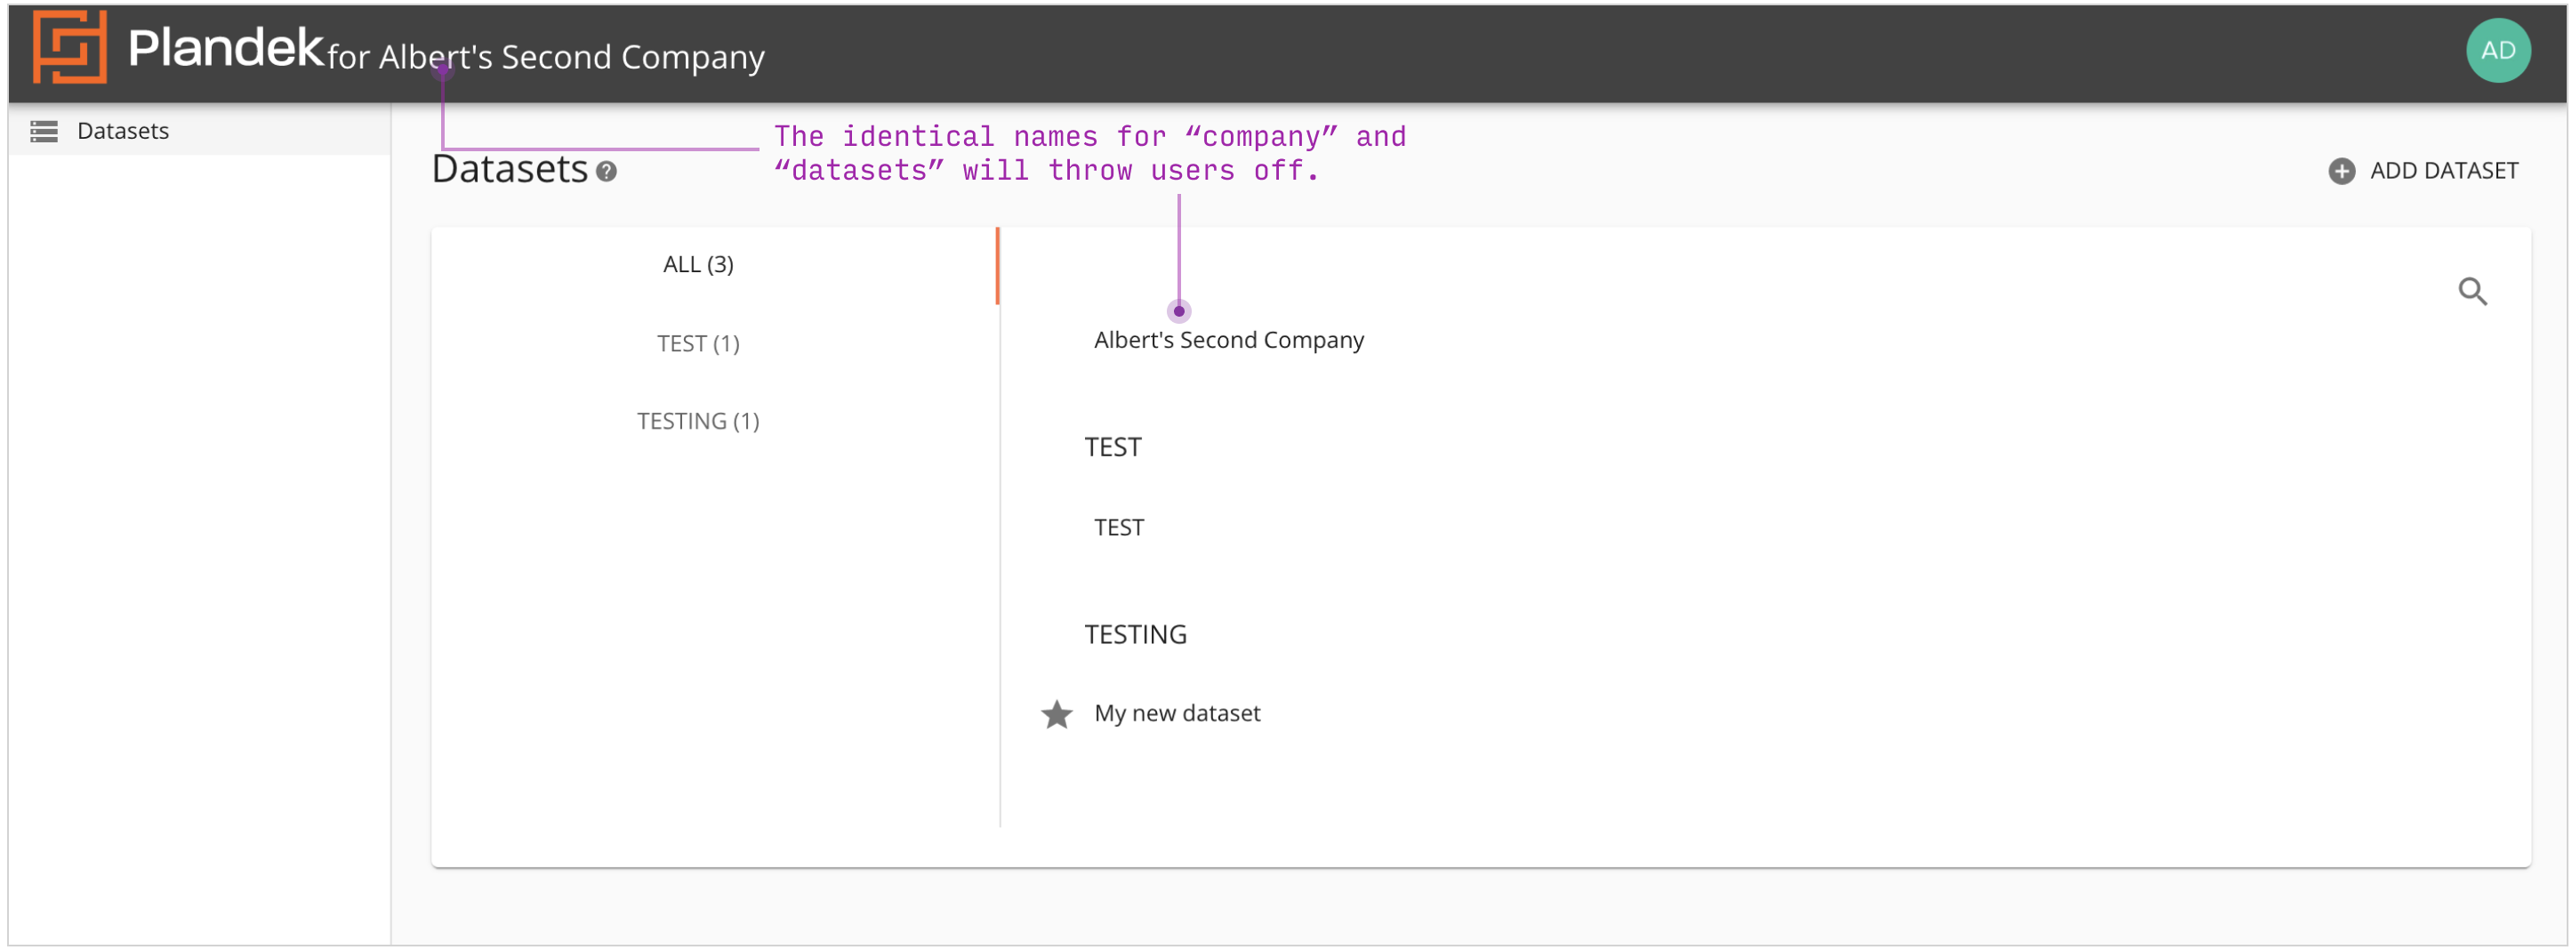Select the ALL (3) tab
The image size is (2572, 950).
(x=698, y=265)
